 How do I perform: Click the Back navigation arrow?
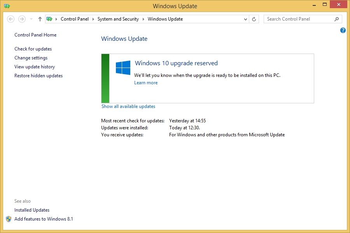[x=11, y=19]
